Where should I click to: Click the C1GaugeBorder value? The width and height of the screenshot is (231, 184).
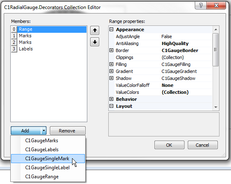[180, 50]
